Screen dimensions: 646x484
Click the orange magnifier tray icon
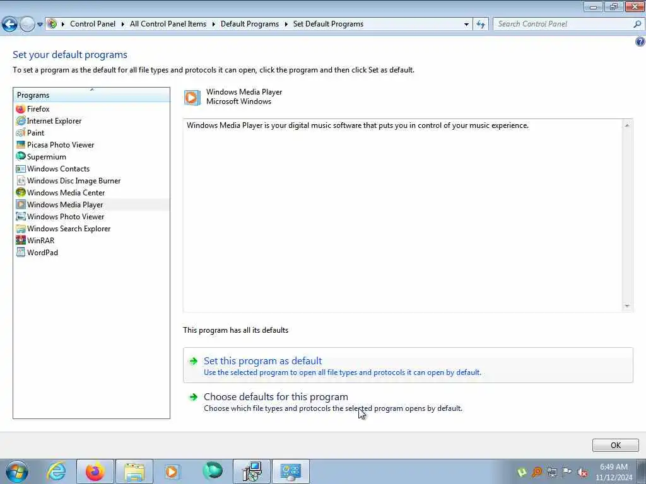537,472
